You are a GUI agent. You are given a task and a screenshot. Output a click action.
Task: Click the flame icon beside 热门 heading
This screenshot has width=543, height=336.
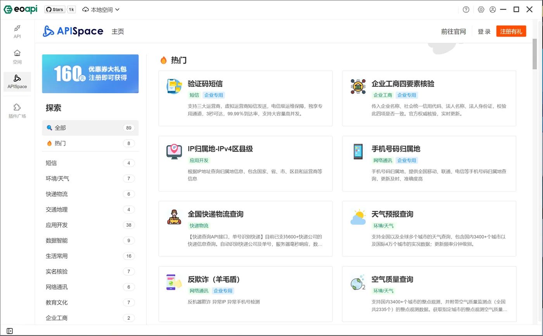[164, 60]
